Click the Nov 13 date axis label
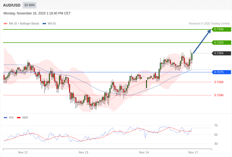This screenshot has width=232, height=157. [83, 152]
